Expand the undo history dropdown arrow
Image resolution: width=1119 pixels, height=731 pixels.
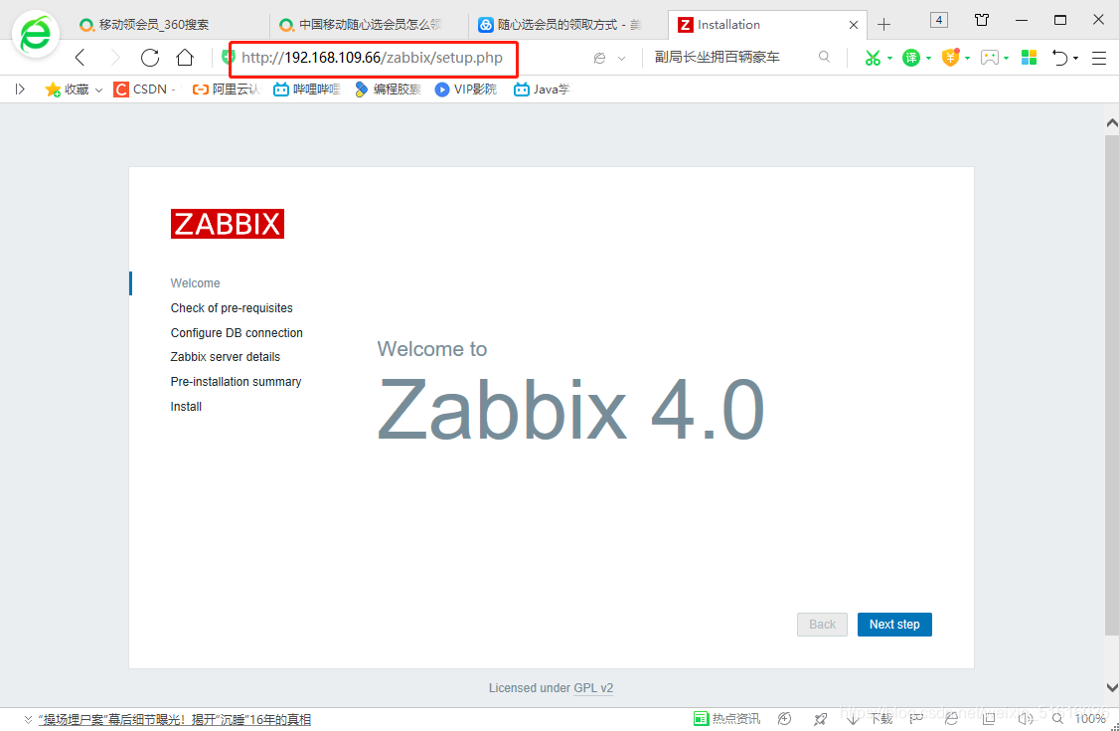[1075, 58]
